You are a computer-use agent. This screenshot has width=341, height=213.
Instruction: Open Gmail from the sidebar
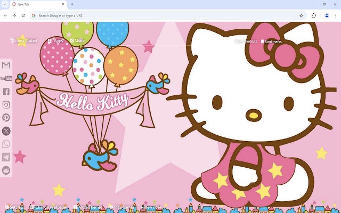(6, 65)
